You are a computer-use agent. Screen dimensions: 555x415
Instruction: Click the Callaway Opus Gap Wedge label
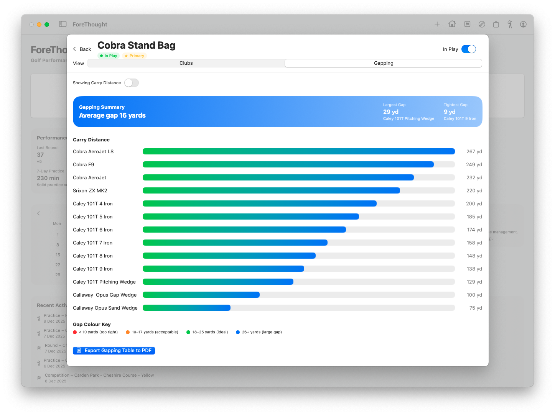click(x=105, y=295)
